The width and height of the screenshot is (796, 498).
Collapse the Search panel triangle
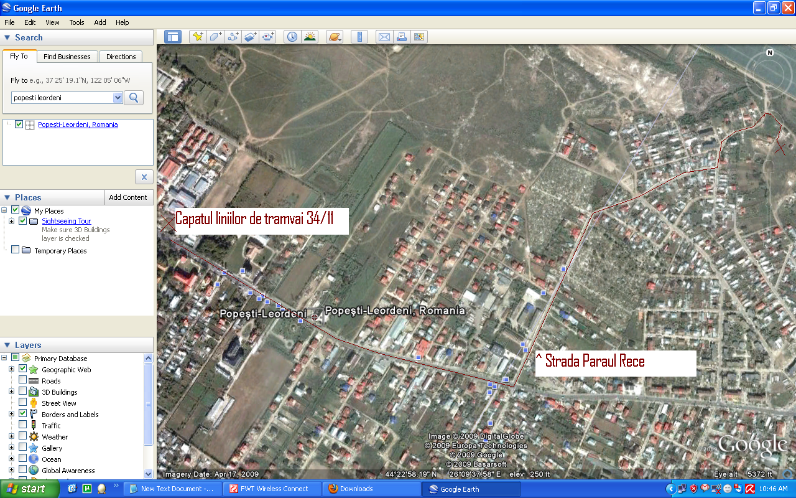(x=7, y=37)
